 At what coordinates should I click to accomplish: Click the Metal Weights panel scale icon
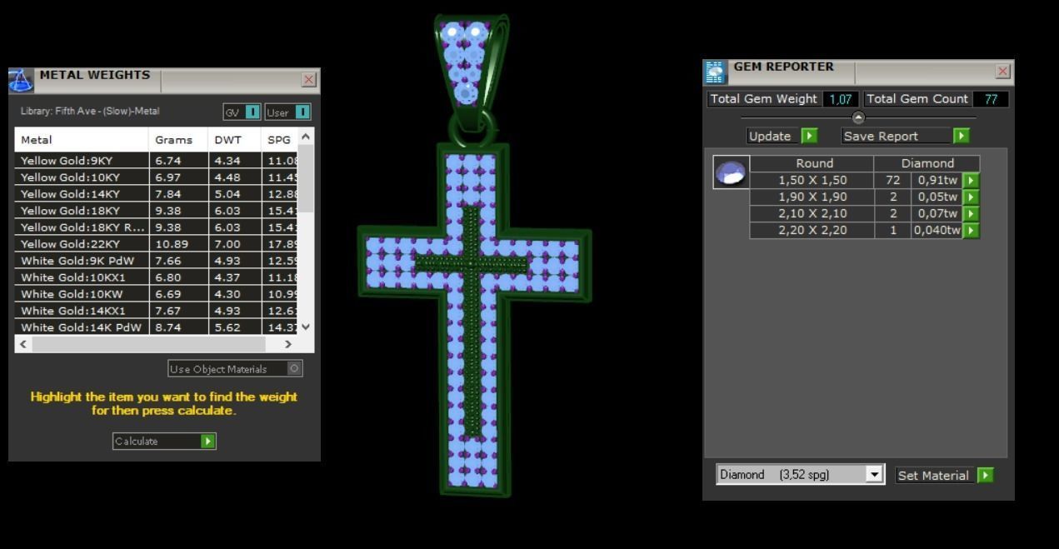21,79
